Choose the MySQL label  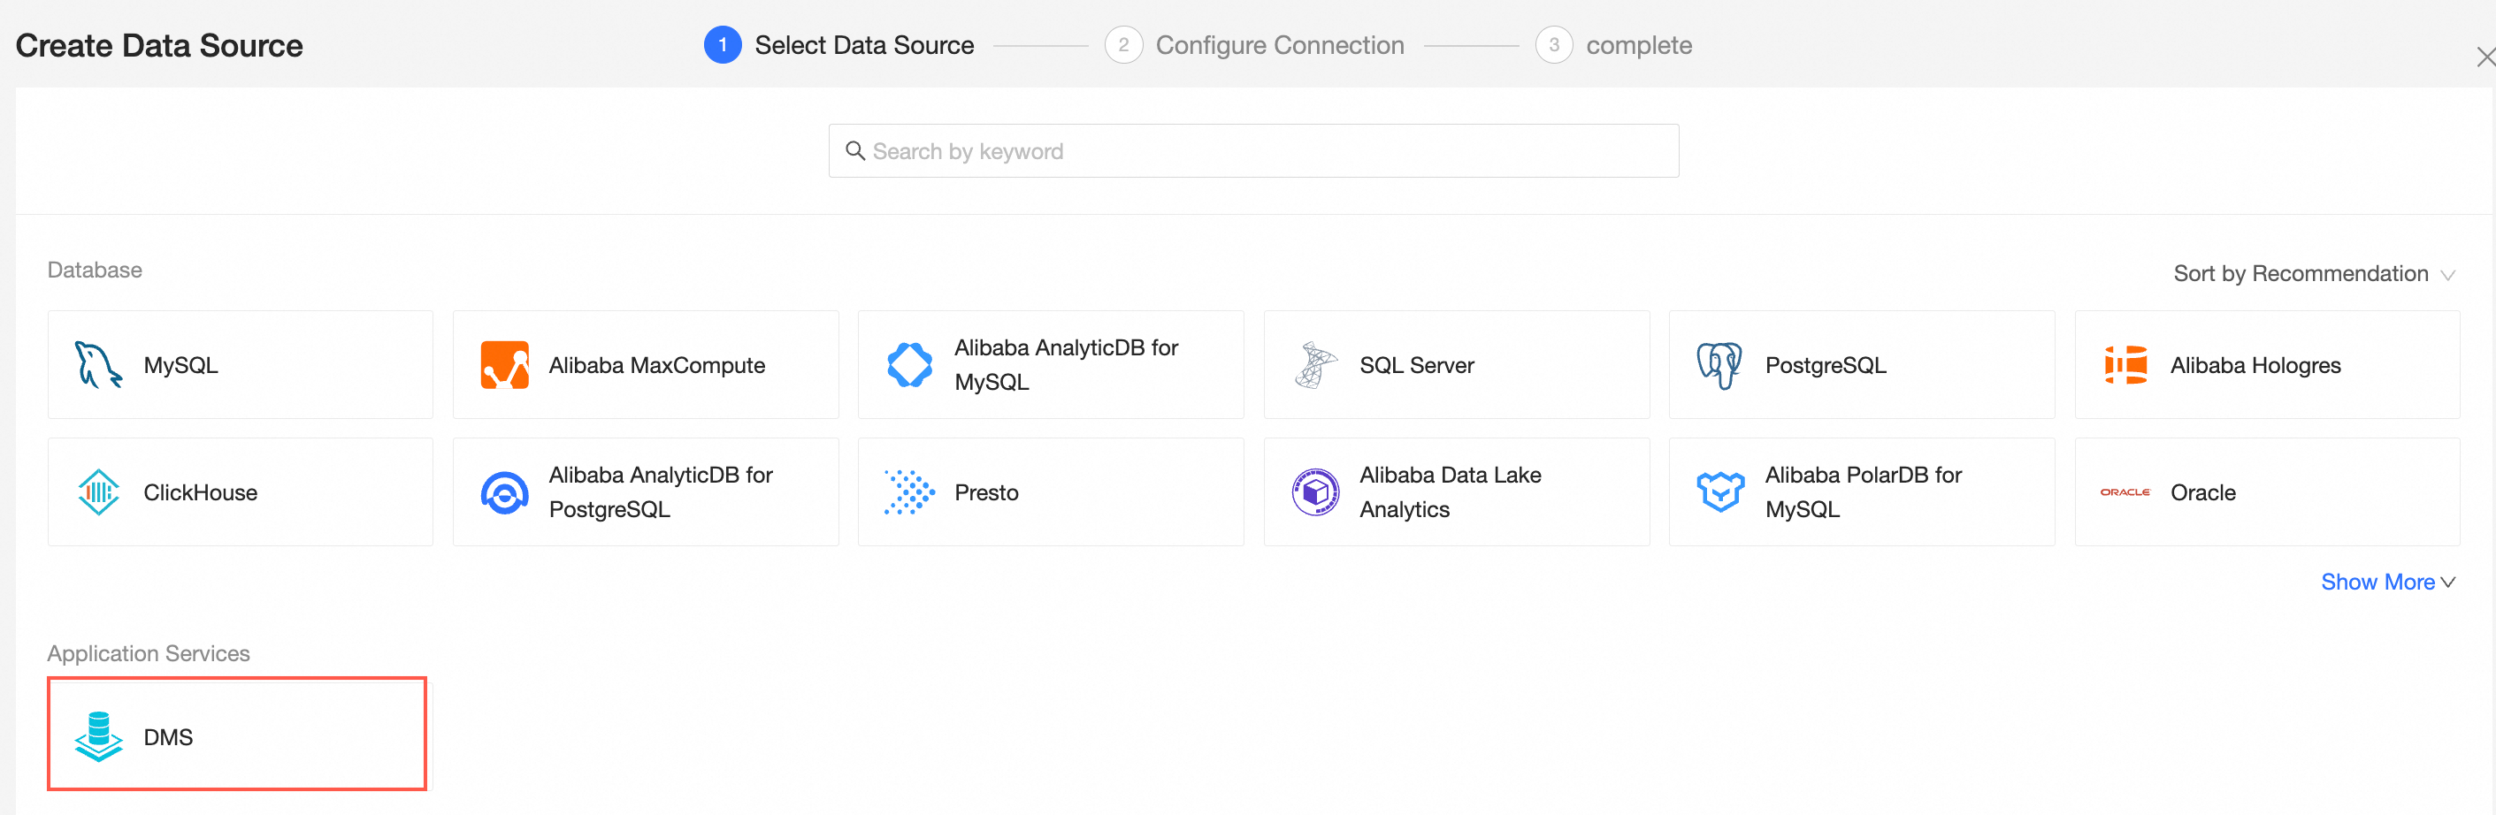click(x=181, y=365)
